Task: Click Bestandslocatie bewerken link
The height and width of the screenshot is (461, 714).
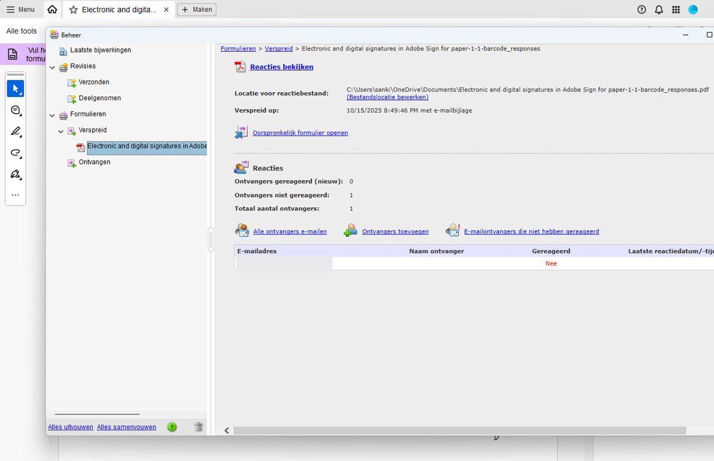Action: tap(387, 97)
